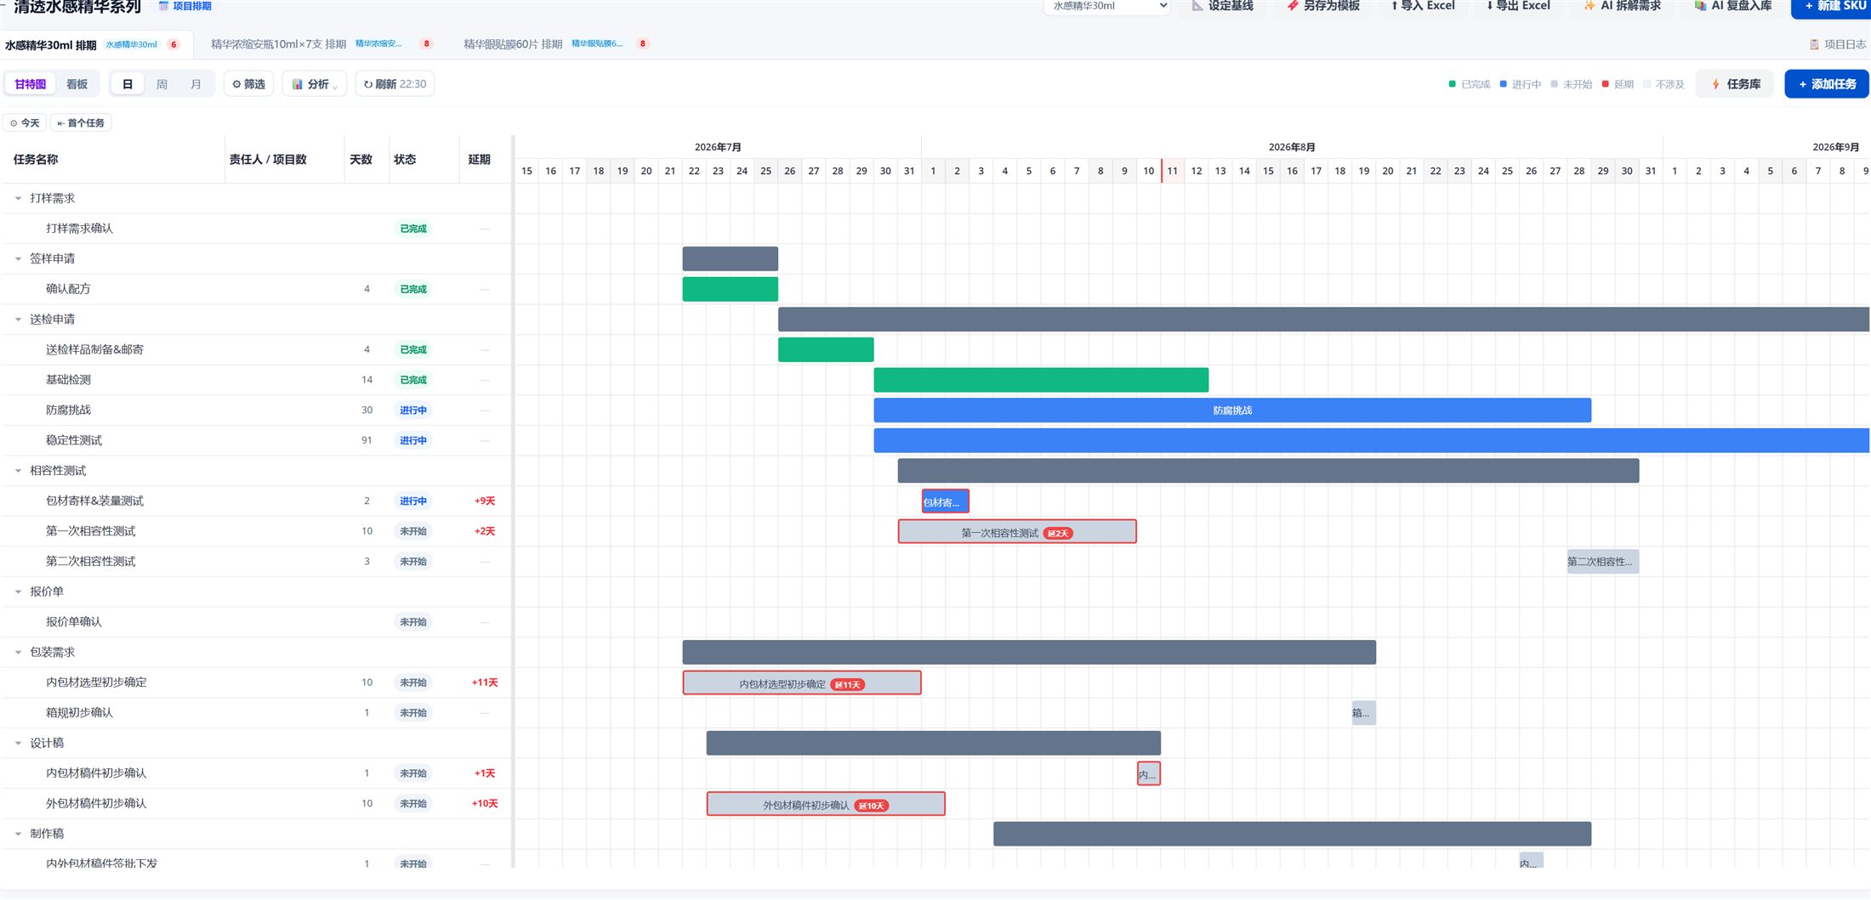This screenshot has width=1871, height=900.
Task: Open AI 复盘入库 tool
Action: tap(1732, 6)
